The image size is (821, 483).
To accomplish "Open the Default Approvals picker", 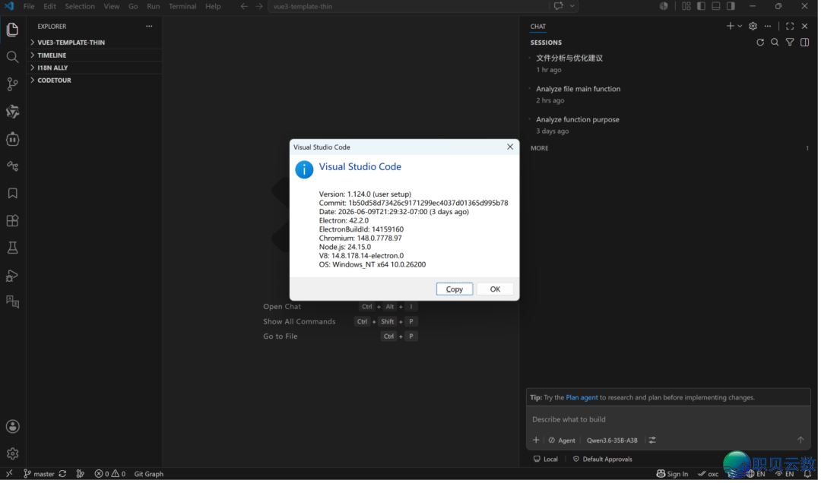I will click(x=604, y=460).
